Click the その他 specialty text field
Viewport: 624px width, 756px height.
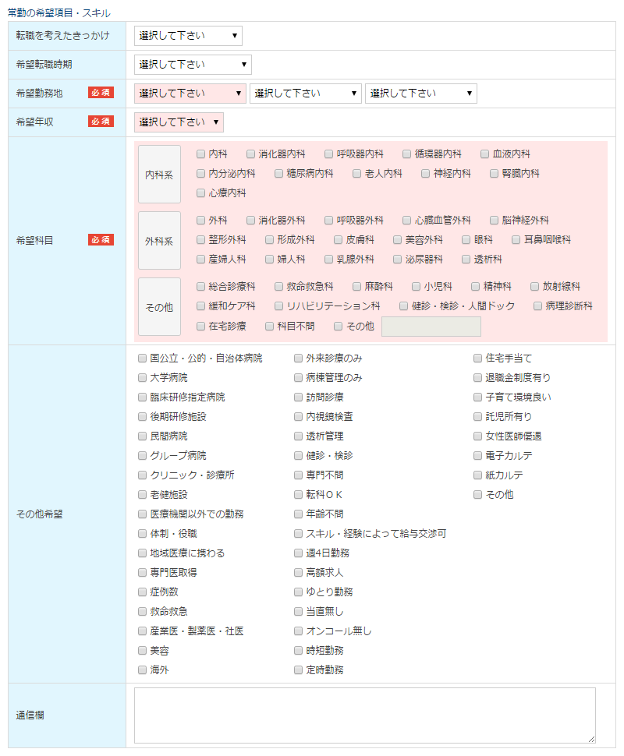(x=431, y=327)
